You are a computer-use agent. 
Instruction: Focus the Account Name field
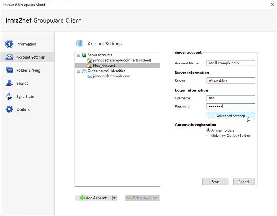[x=231, y=63]
